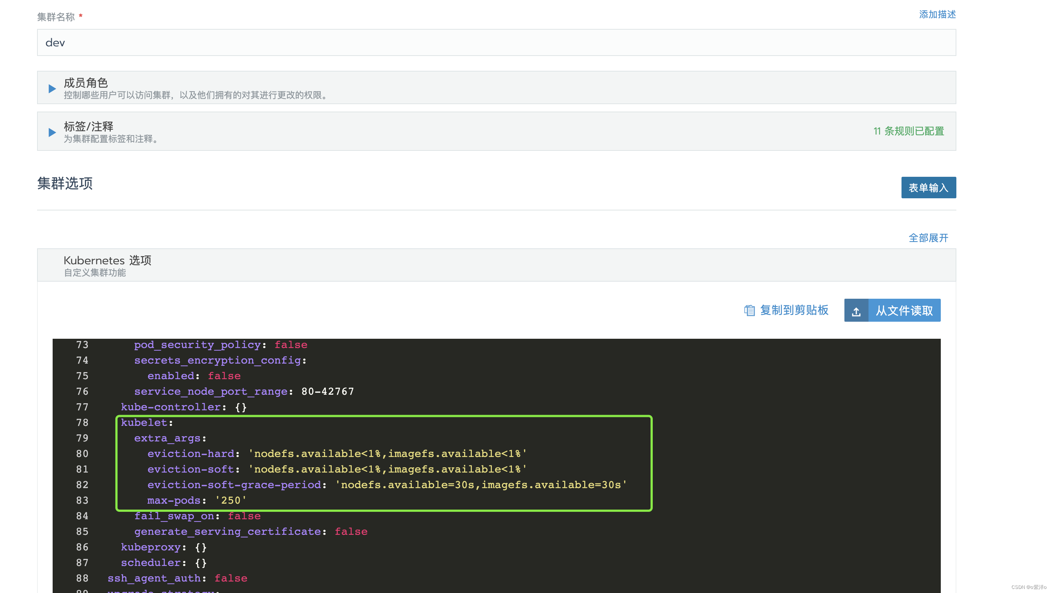The image size is (1052, 593).
Task: Expand the 成员角色 section triangle
Action: pos(52,88)
